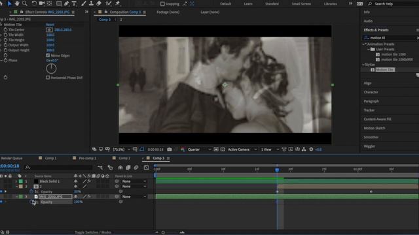This screenshot has width=419, height=235.
Task: Open the Footage (none) viewer tab
Action: click(168, 12)
